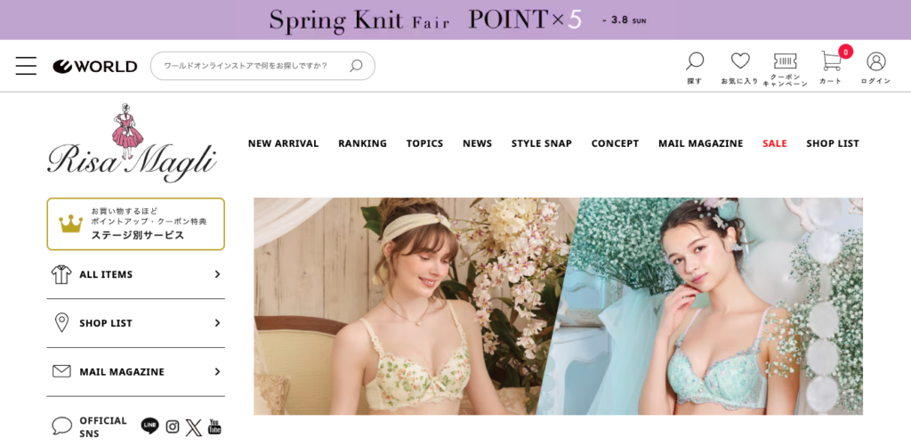
Task: Open the Spring Knit Fair banner
Action: click(x=455, y=20)
